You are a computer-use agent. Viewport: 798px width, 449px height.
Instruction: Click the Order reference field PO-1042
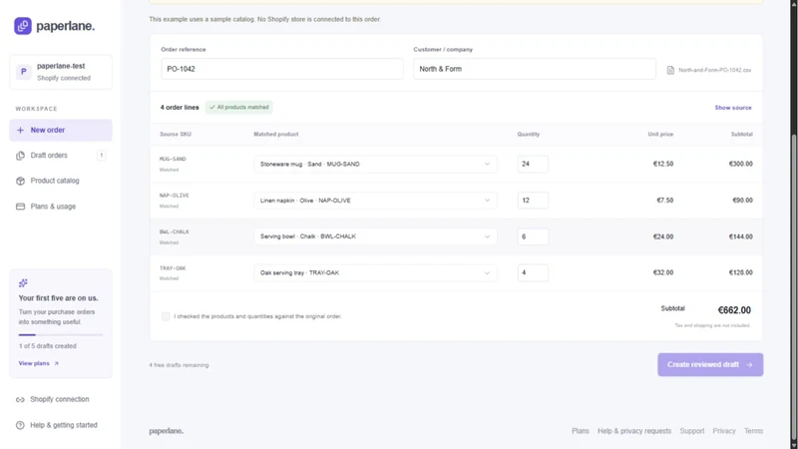pos(282,69)
